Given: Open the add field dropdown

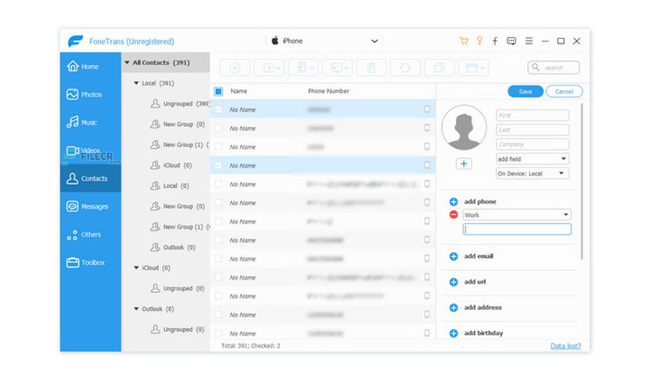Looking at the screenshot, I should (x=532, y=159).
